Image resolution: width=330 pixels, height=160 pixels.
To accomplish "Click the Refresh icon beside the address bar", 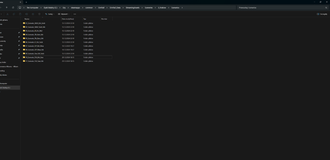I will coord(13,8).
